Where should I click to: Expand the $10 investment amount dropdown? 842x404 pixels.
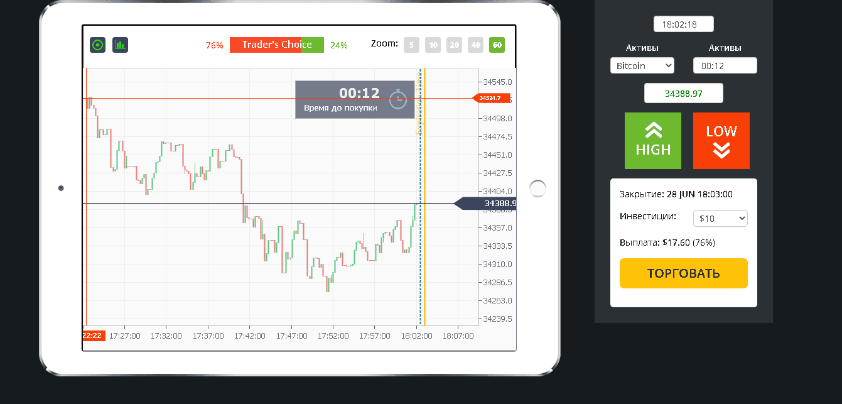click(x=720, y=219)
